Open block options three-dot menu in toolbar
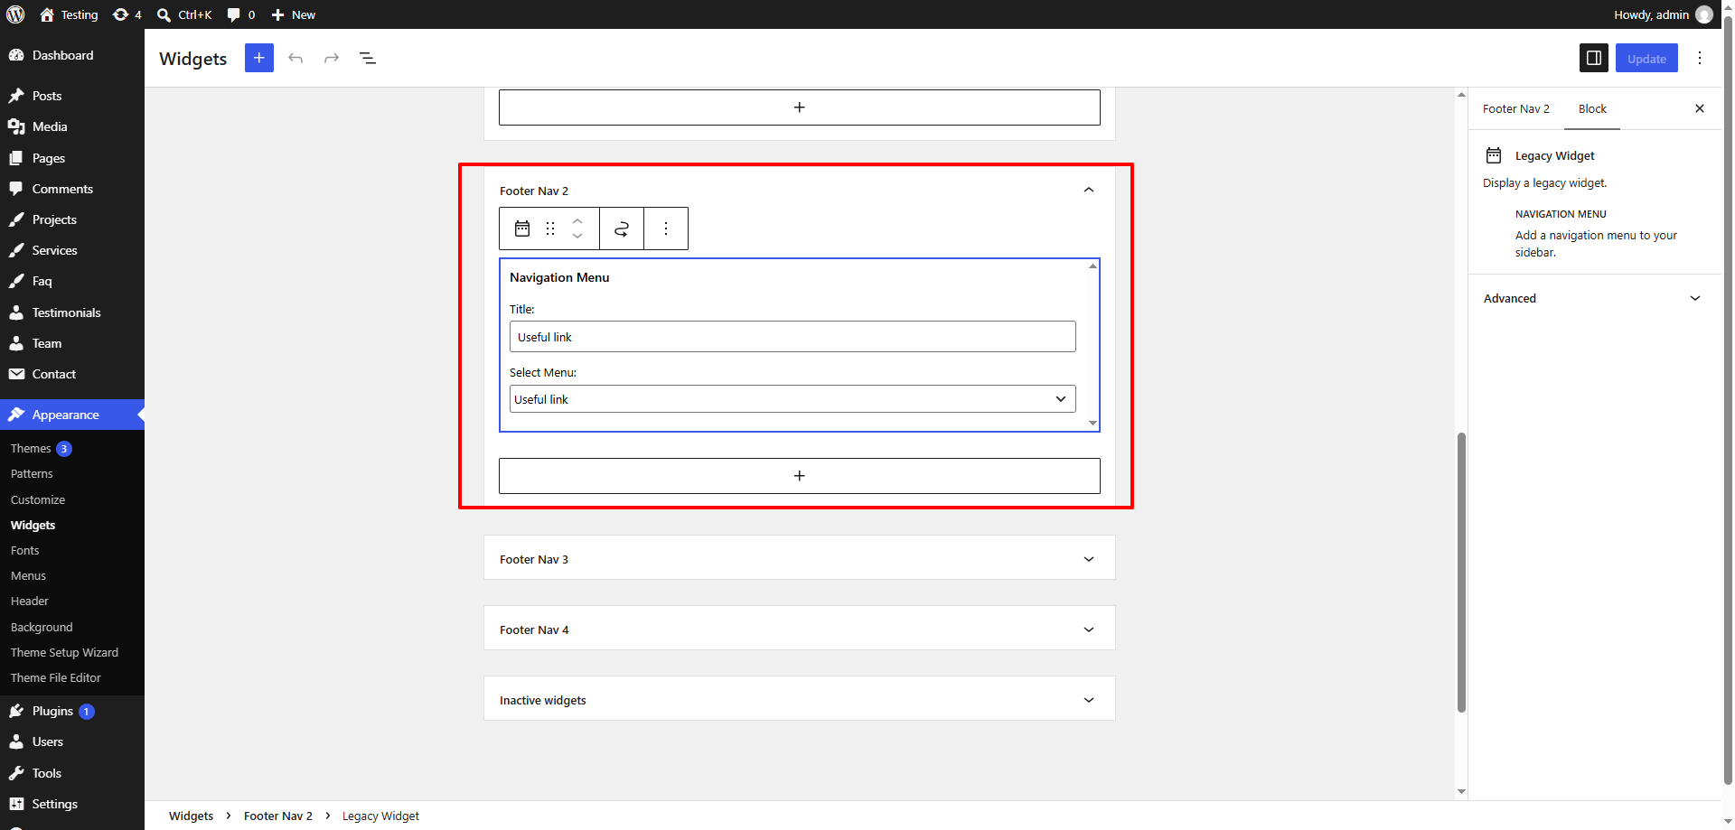The width and height of the screenshot is (1735, 830). 666,228
